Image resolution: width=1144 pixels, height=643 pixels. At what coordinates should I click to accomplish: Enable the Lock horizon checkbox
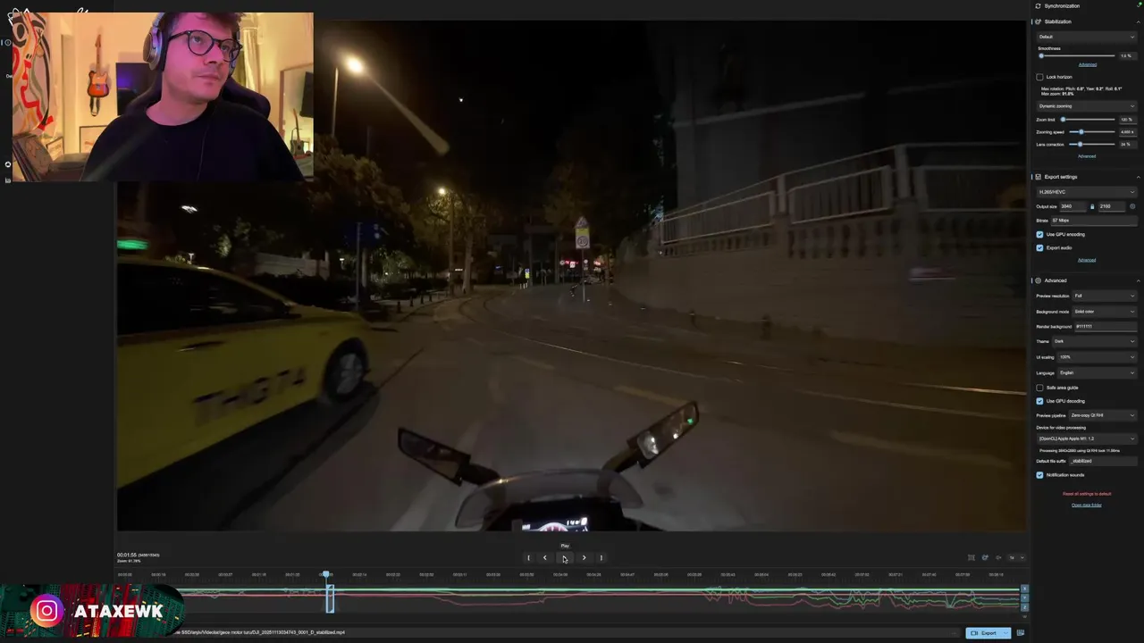coord(1039,77)
